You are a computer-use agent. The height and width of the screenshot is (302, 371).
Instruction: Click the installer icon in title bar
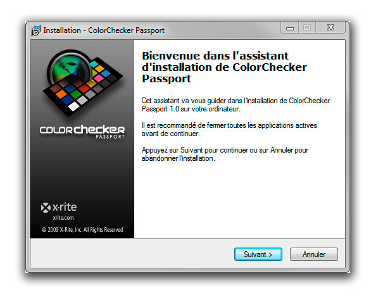tap(35, 30)
